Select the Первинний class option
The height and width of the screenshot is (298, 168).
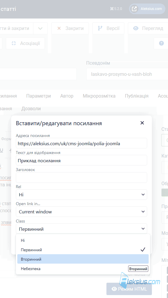(83, 250)
